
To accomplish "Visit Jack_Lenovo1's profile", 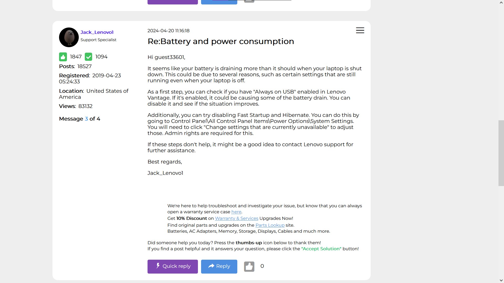I will click(x=97, y=32).
